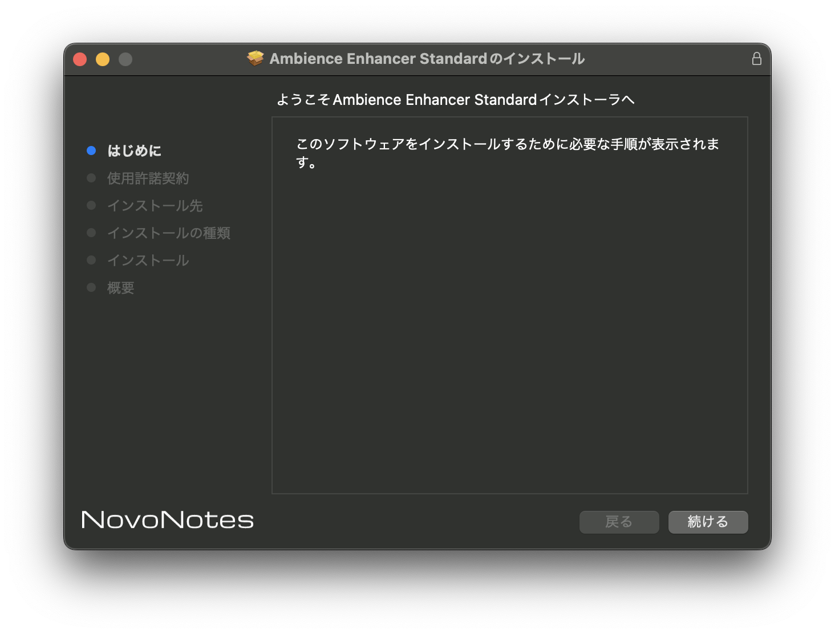Click the gray dot beside インストール
Screen dimensions: 835x634
(x=91, y=259)
